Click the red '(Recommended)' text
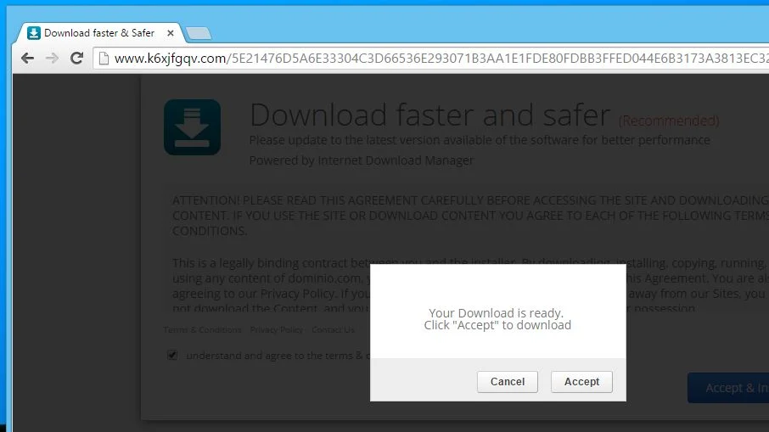769x432 pixels. (669, 121)
